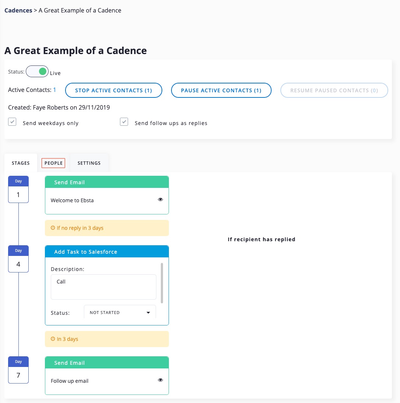Click eye icon on Welcome to Ebsta email
Image resolution: width=400 pixels, height=403 pixels.
(x=160, y=200)
